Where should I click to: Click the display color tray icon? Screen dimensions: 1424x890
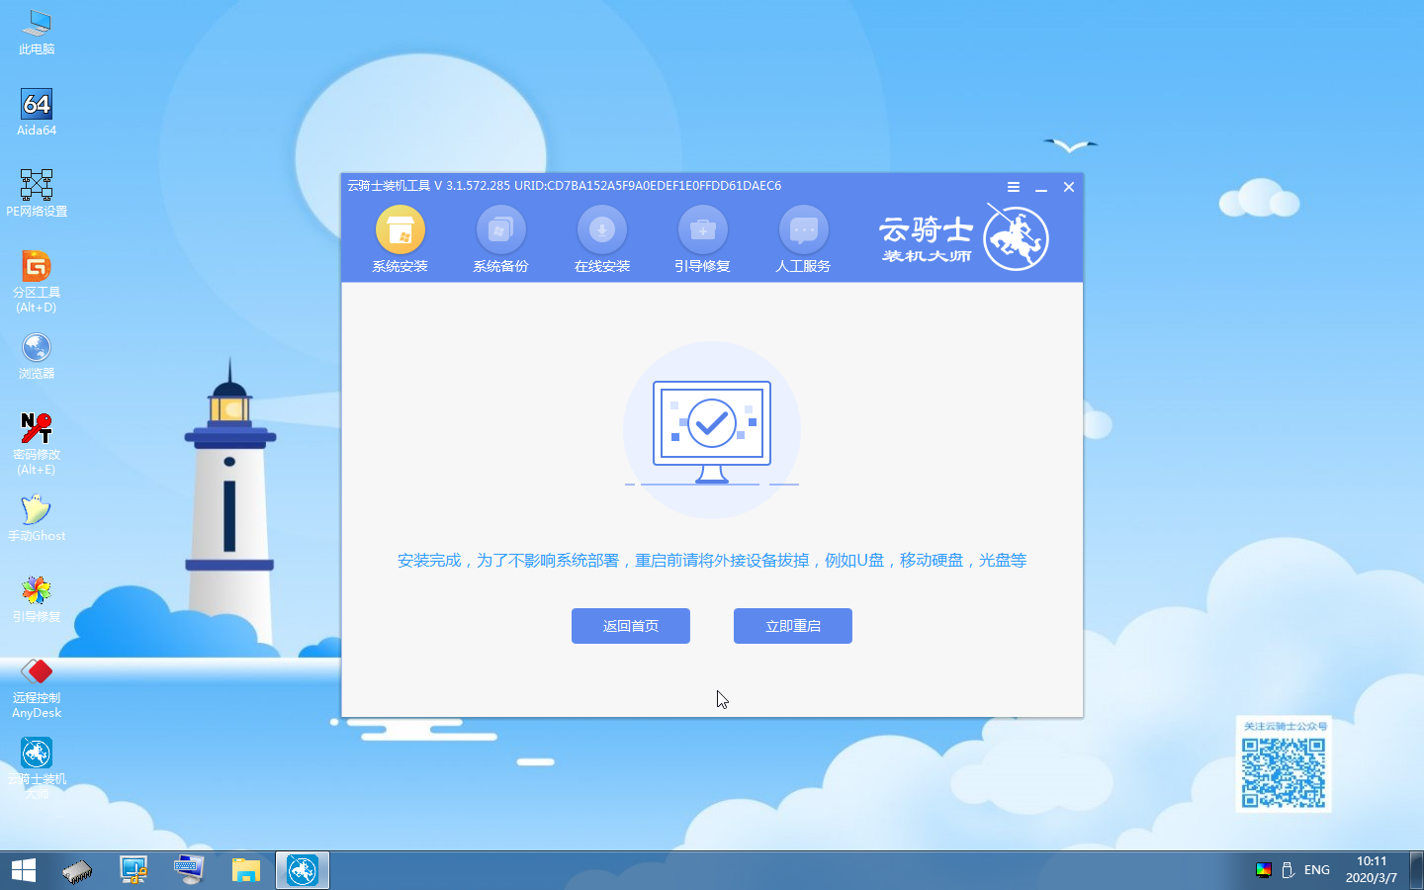tap(1263, 870)
